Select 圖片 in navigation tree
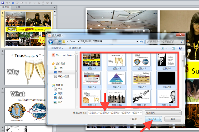The height and width of the screenshot is (132, 199). pyautogui.click(x=58, y=102)
